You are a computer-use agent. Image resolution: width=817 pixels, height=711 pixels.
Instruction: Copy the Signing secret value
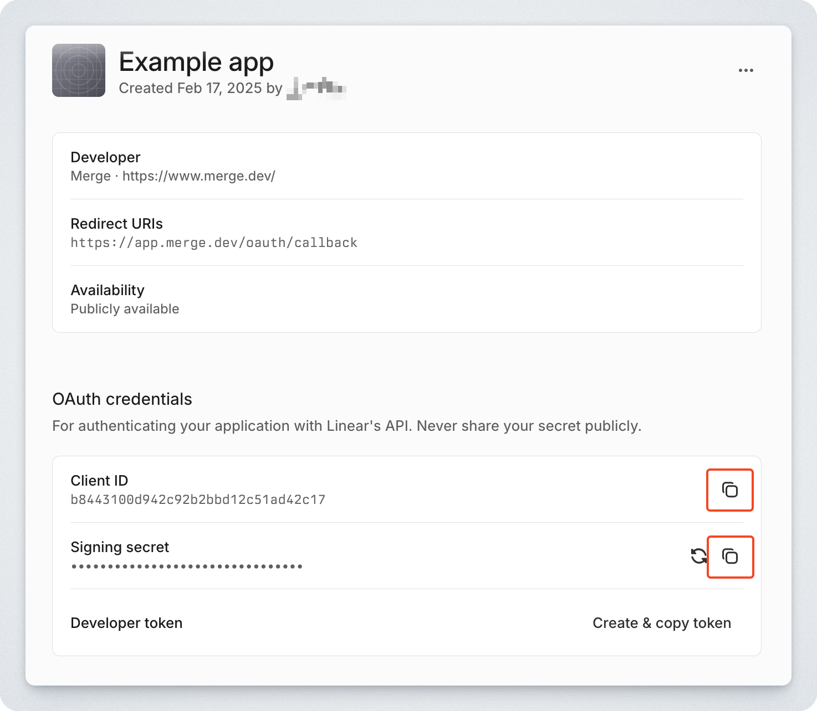pos(730,557)
